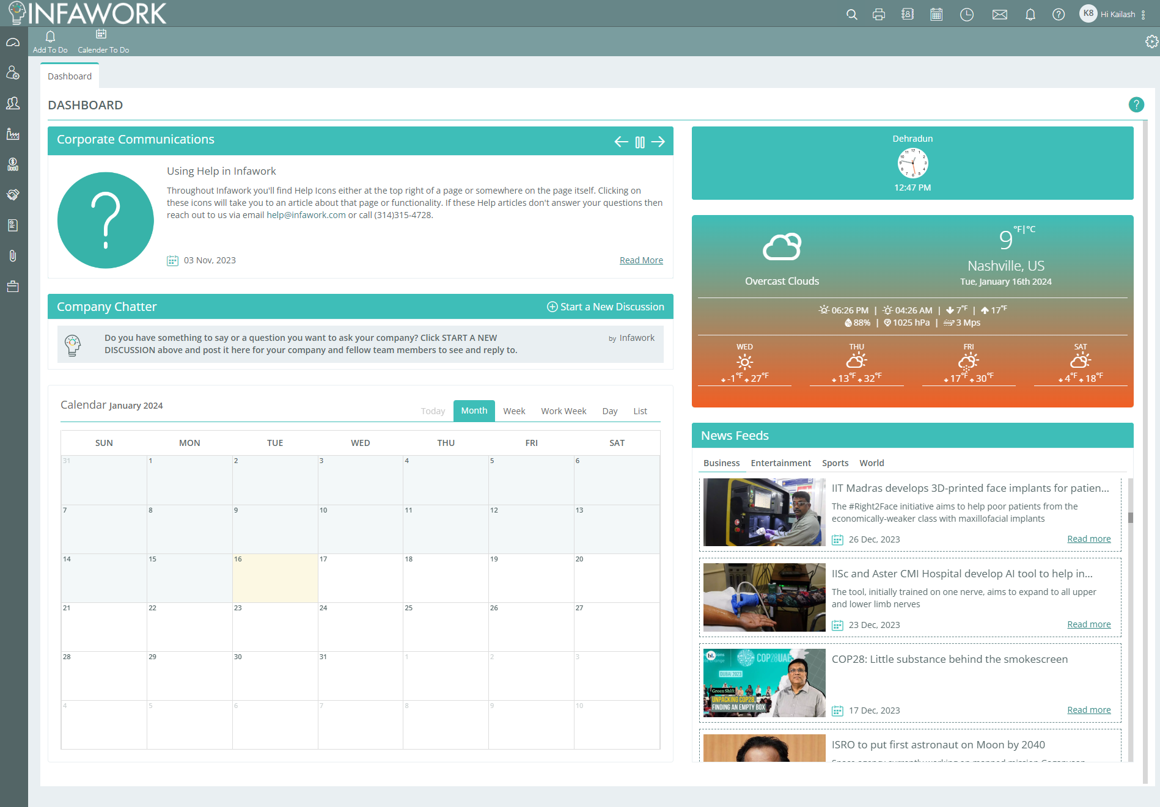Switch calendar to List view
The image size is (1160, 807).
[x=640, y=411]
